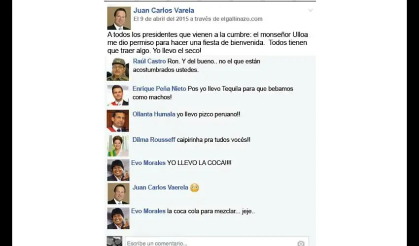Open Ollanta Humala's name link
The width and height of the screenshot is (419, 246).
click(154, 114)
